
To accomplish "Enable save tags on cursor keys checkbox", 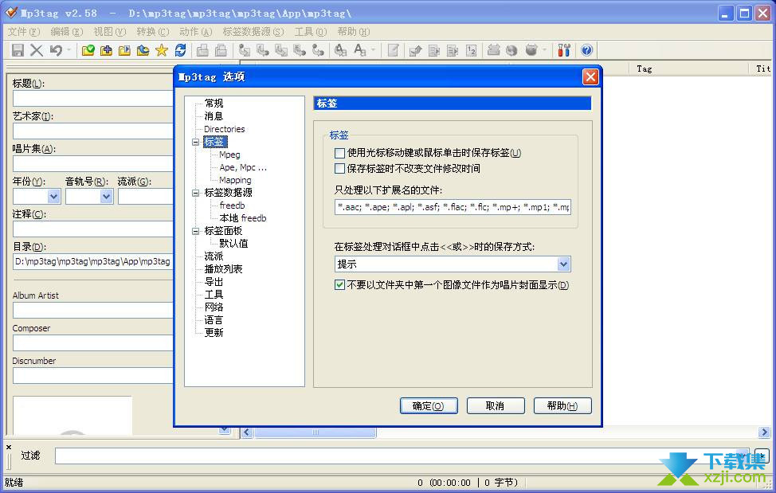I will coord(339,153).
